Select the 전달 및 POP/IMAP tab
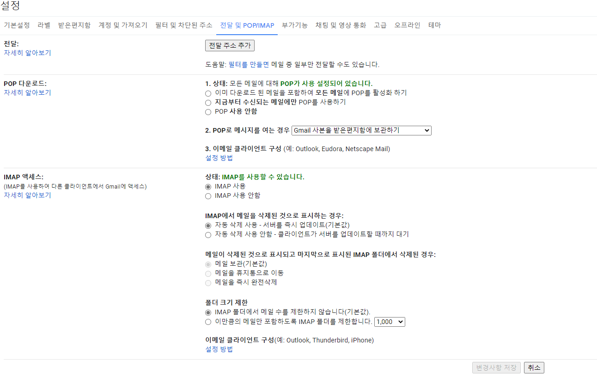The image size is (597, 391). (247, 25)
